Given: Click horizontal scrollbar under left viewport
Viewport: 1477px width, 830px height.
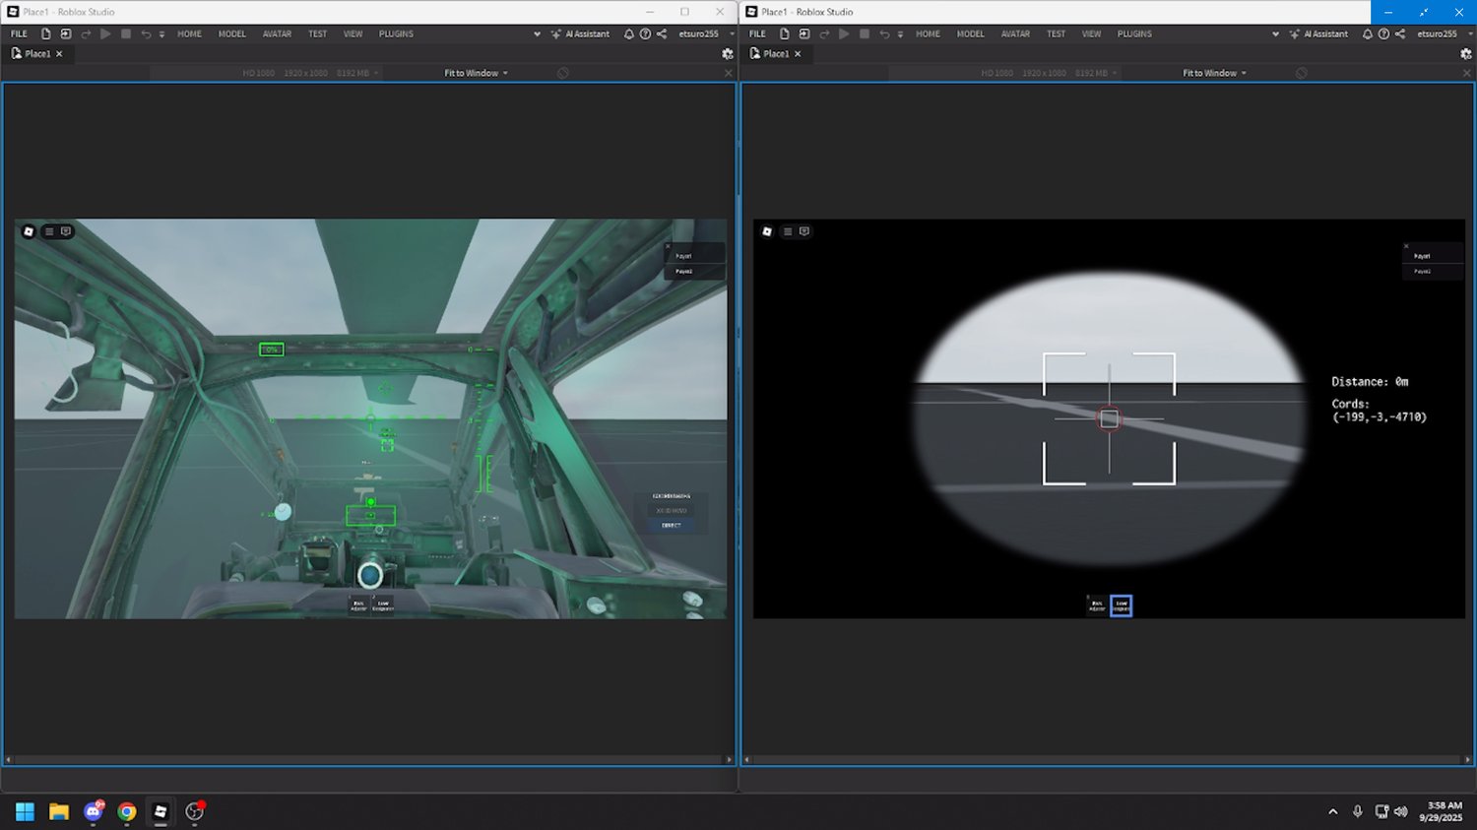Looking at the screenshot, I should coord(368,760).
